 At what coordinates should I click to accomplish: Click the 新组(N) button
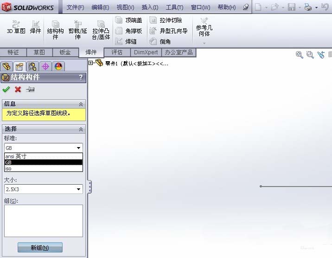40,247
